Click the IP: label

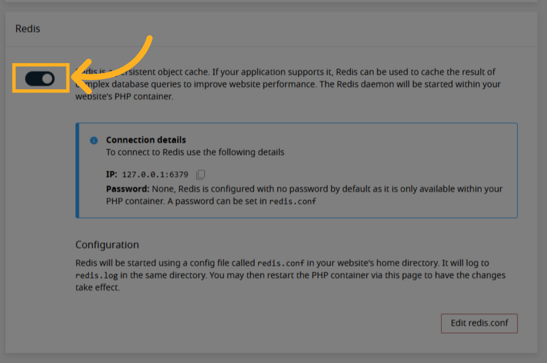click(x=111, y=174)
